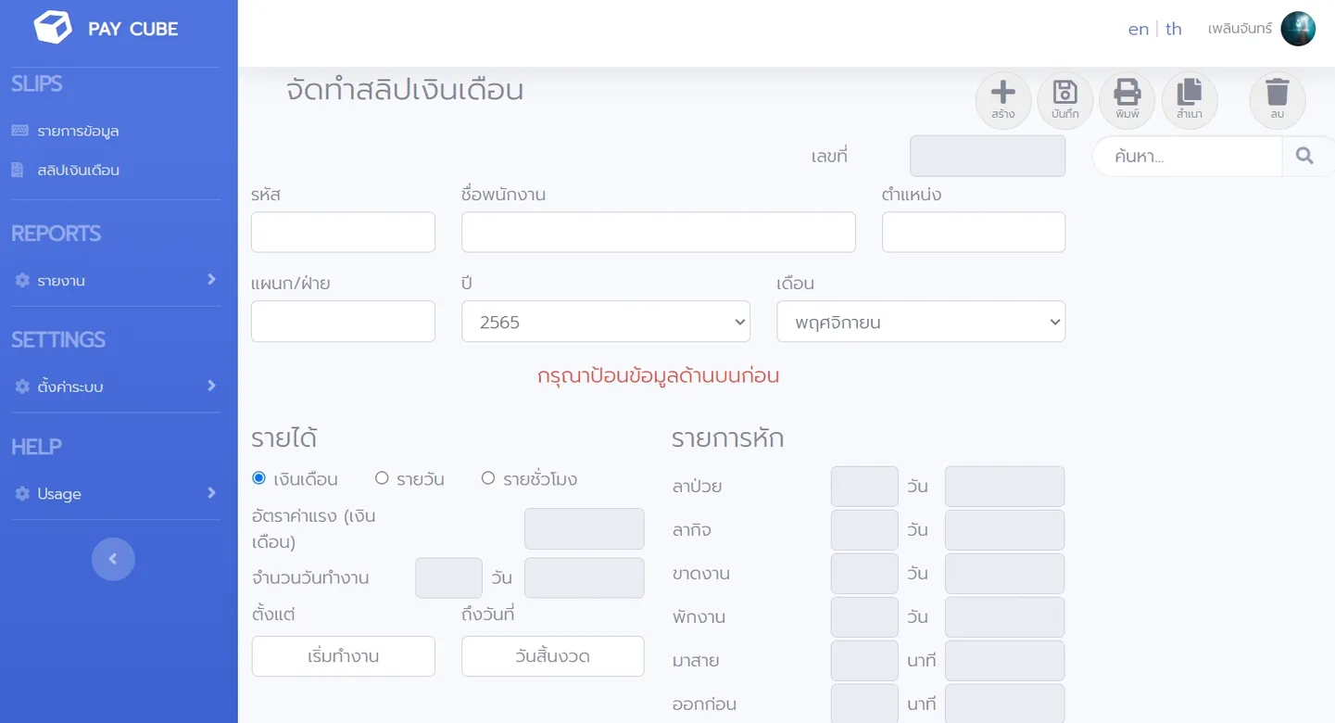Select the รายวัน radio option
Viewport: 1335px width, 723px height.
pos(382,478)
